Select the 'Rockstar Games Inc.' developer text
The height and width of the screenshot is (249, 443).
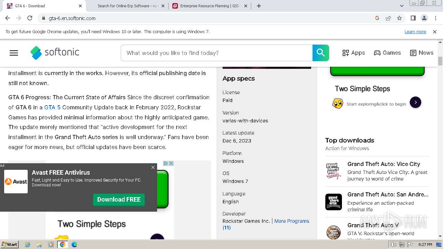tap(246, 221)
